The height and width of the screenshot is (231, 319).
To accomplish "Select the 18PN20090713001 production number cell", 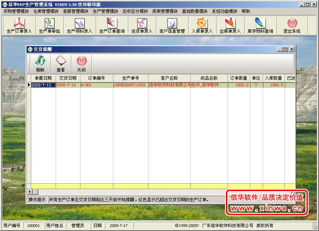I will (x=131, y=85).
